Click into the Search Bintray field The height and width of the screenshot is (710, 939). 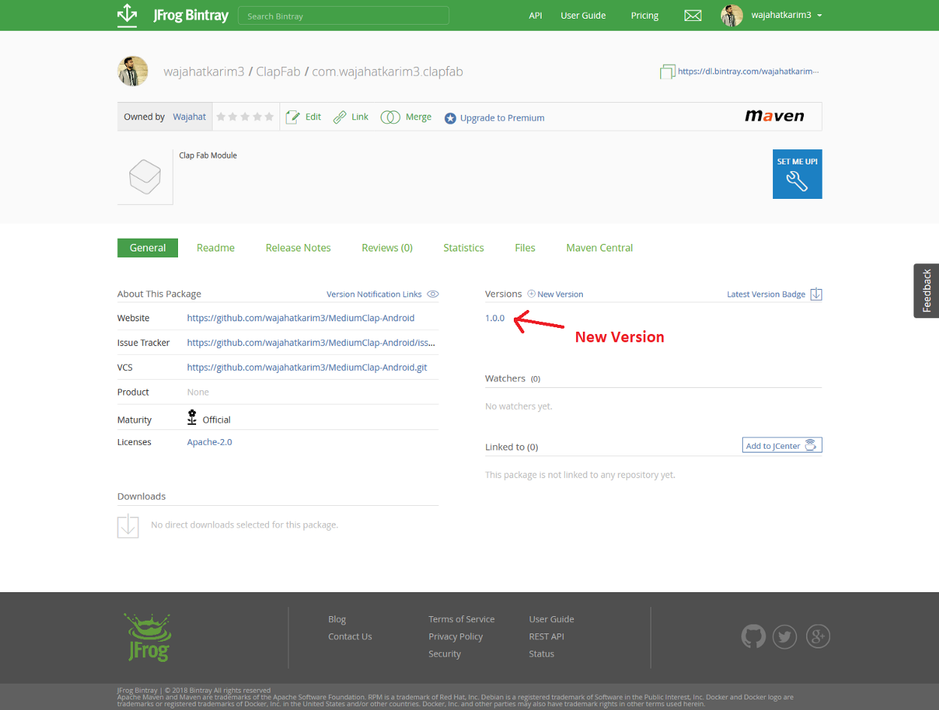point(343,16)
